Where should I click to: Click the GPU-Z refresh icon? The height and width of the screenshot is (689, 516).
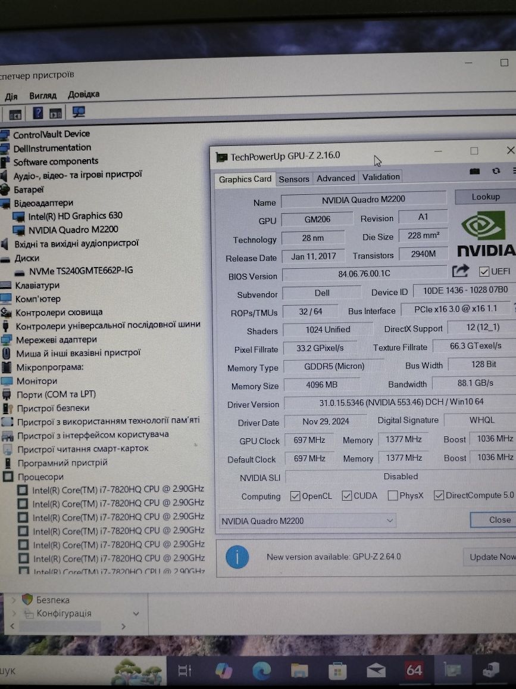coord(496,171)
